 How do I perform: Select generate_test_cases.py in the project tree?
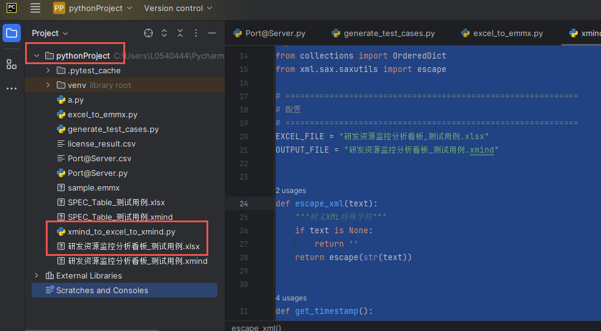click(x=113, y=129)
